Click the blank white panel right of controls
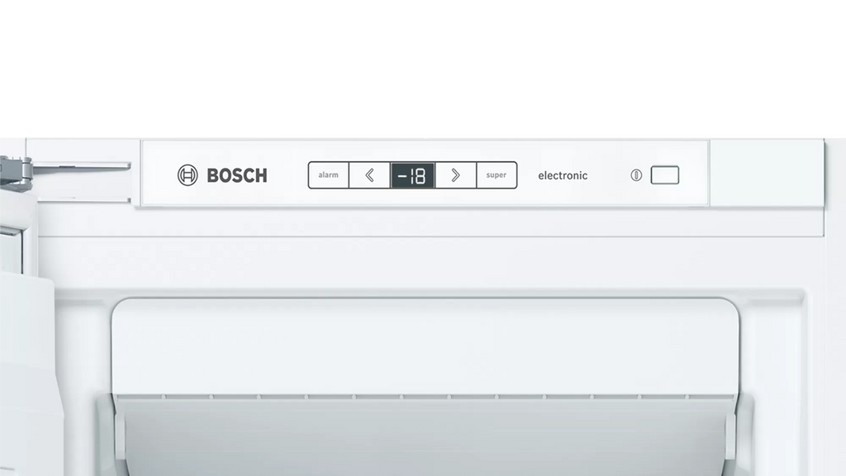The width and height of the screenshot is (846, 476). 767,172
